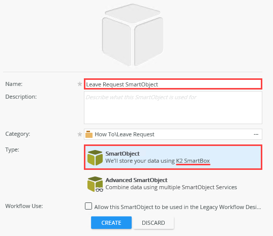Click into the Description text area
Image resolution: width=273 pixels, height=236 pixels.
point(173,108)
